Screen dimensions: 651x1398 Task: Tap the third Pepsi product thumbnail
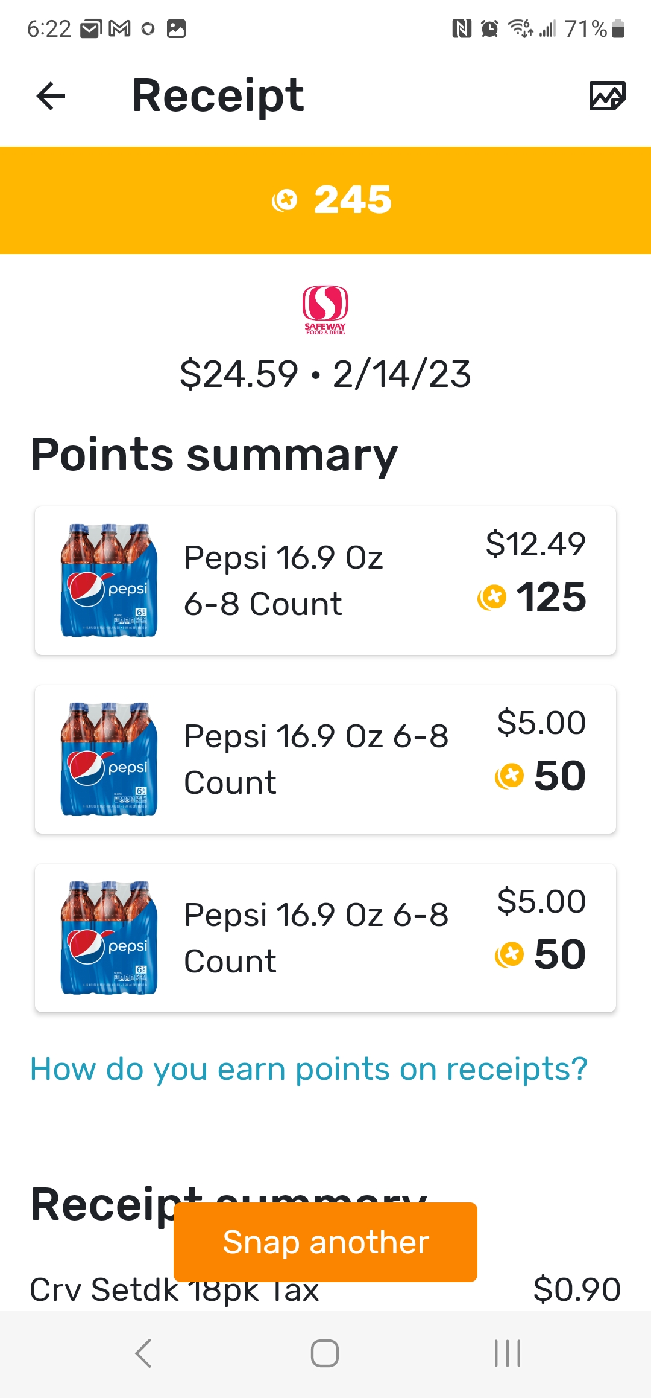point(109,938)
